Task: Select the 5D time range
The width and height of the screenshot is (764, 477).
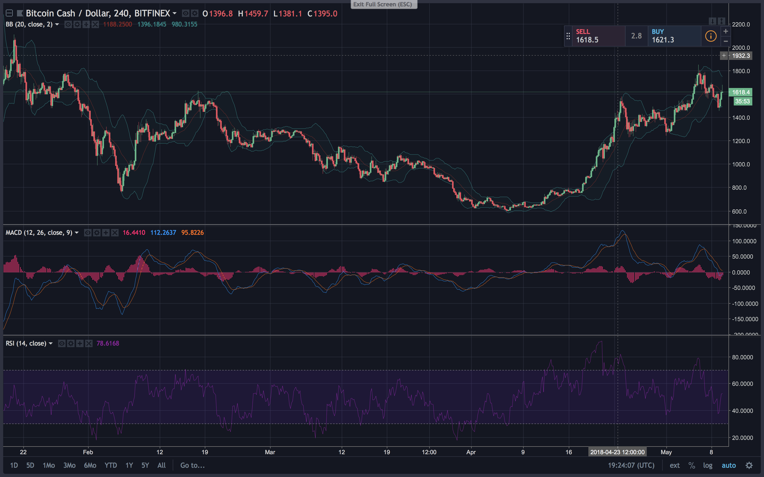Action: coord(30,465)
